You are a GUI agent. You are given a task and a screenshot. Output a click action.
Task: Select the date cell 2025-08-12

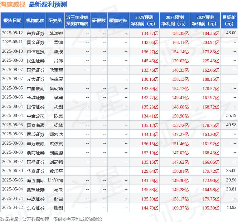click(13, 33)
